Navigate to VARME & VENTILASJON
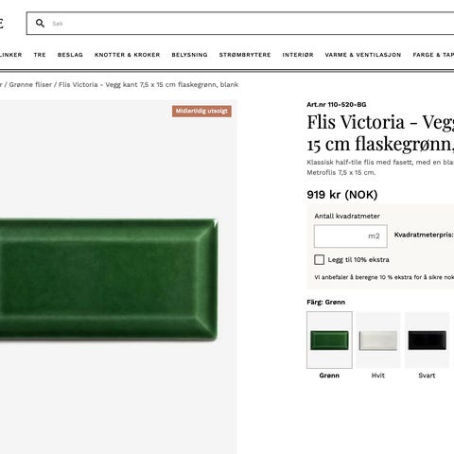Image resolution: width=454 pixels, height=454 pixels. tap(363, 55)
